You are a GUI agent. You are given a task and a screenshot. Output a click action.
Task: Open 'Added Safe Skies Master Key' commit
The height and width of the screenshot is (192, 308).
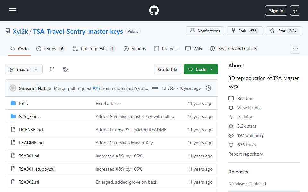[x=124, y=143]
